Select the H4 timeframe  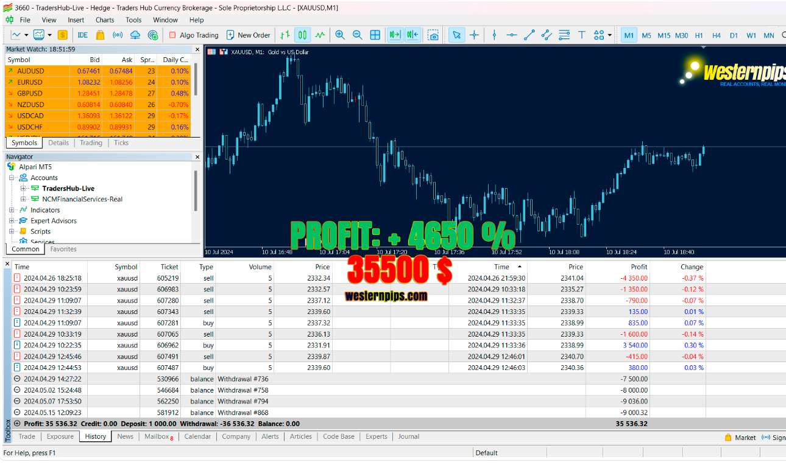point(717,35)
